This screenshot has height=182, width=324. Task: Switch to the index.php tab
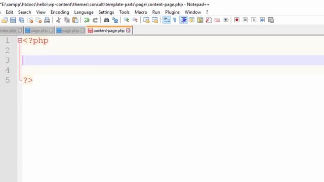[x=8, y=30]
